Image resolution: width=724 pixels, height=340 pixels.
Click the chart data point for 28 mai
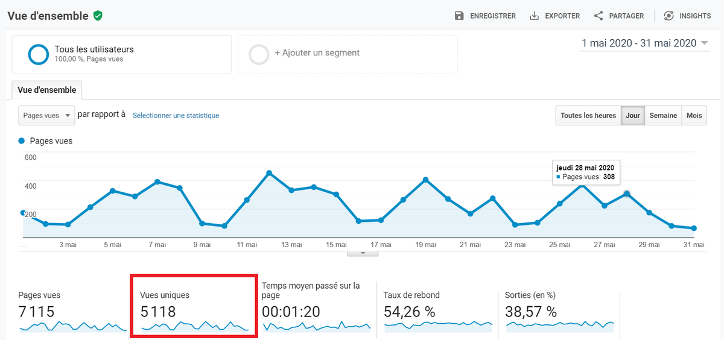coord(627,194)
